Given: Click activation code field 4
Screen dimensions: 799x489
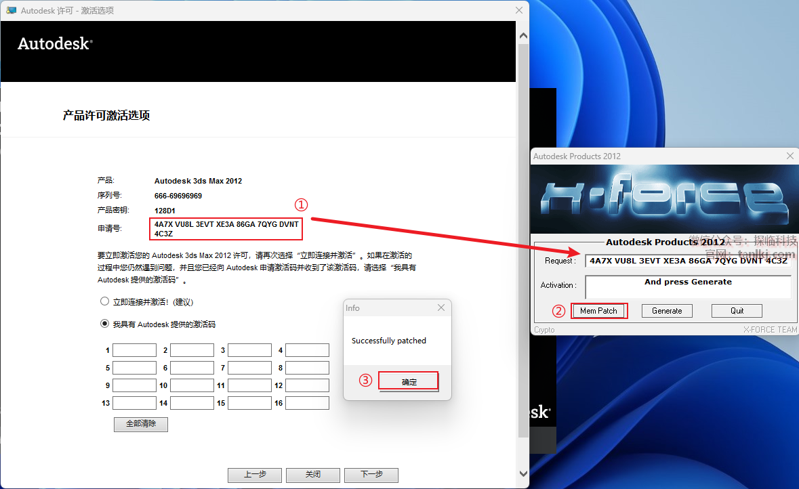Looking at the screenshot, I should coord(307,350).
